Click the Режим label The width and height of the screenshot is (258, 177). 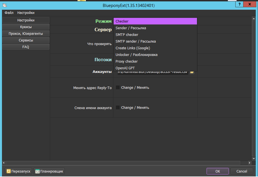104,21
